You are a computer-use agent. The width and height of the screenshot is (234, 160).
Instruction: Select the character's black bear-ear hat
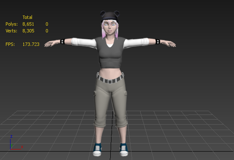[110, 16]
